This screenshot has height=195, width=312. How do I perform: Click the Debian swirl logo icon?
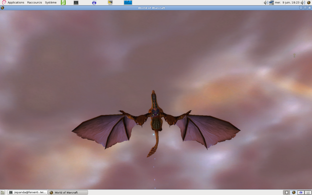4,2
